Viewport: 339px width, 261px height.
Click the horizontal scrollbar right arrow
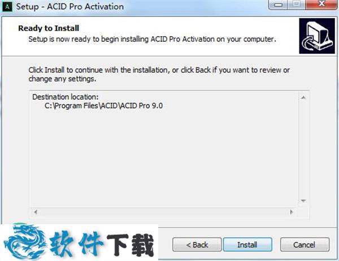[x=292, y=212]
